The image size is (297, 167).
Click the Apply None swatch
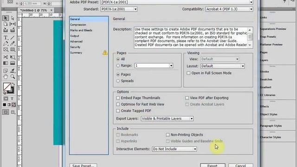13,105
